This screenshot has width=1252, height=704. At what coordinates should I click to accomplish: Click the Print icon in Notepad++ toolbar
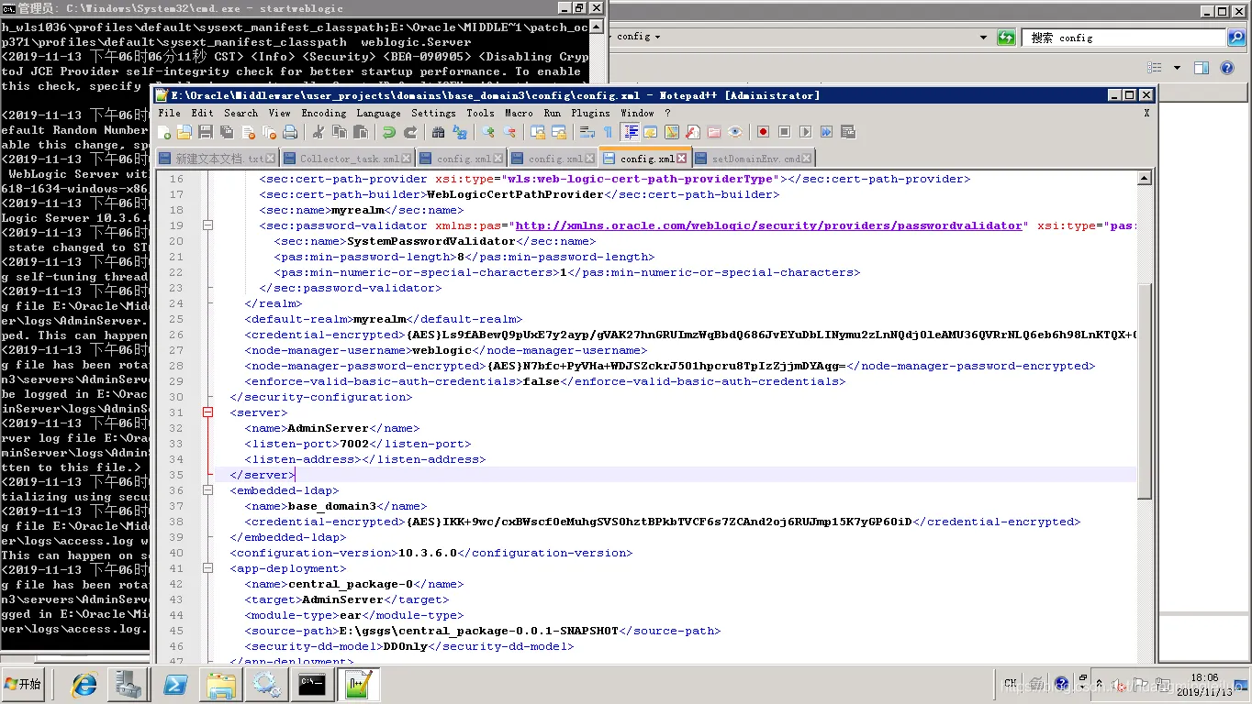click(x=290, y=132)
